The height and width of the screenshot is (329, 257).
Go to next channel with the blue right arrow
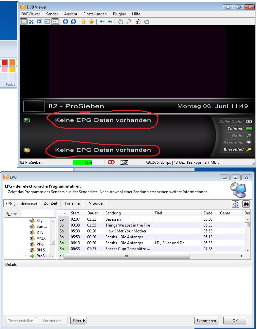pyautogui.click(x=73, y=21)
